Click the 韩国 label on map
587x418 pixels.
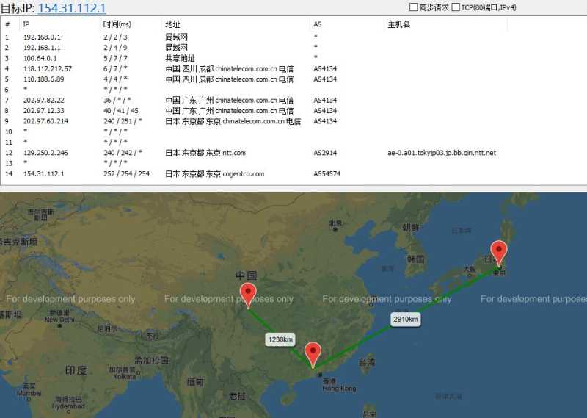click(x=416, y=259)
